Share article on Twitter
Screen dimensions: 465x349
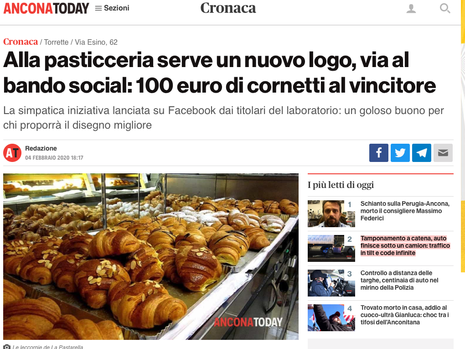(400, 153)
